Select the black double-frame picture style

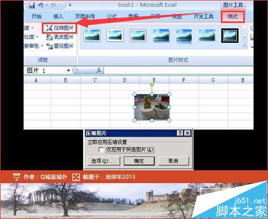coord(230,35)
